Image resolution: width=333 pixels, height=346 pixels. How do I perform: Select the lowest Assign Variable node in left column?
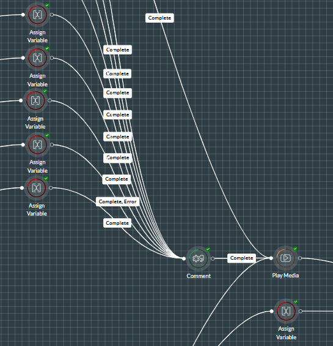click(x=36, y=188)
